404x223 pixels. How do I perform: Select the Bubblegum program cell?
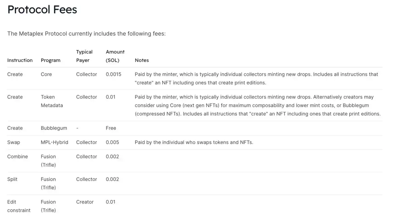[54, 128]
